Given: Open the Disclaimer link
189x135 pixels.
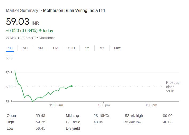Looking at the screenshot, I should [x=47, y=38].
